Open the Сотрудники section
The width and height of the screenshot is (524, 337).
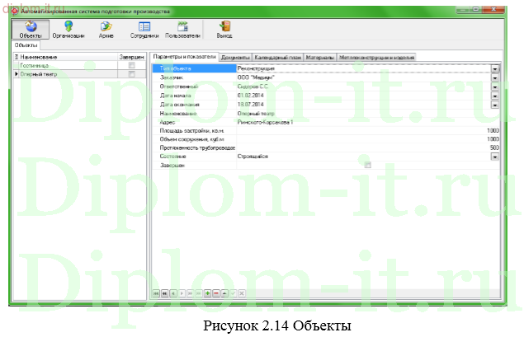pyautogui.click(x=144, y=30)
